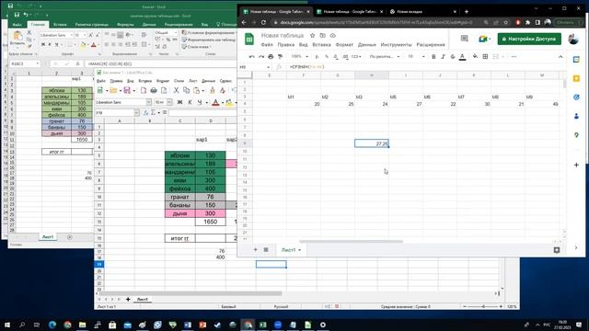Reload the page in Chrome
589x331 pixels.
(x=263, y=22)
